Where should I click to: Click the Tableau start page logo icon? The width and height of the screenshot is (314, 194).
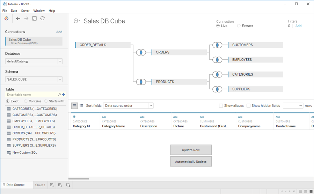(x=6, y=18)
